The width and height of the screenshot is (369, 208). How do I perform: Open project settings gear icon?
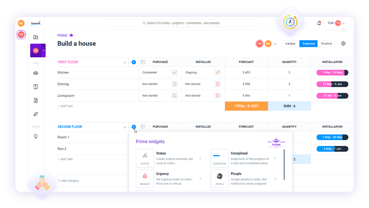pyautogui.click(x=343, y=43)
